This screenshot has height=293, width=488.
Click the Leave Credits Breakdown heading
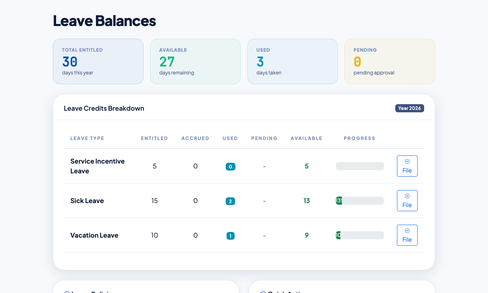point(104,108)
